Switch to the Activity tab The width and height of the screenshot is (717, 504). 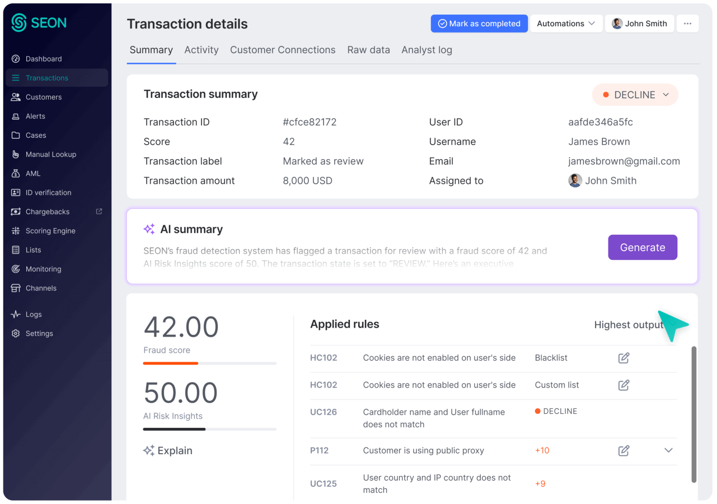[201, 50]
